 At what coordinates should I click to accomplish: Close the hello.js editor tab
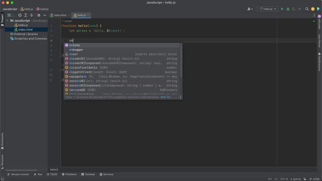click(x=89, y=15)
